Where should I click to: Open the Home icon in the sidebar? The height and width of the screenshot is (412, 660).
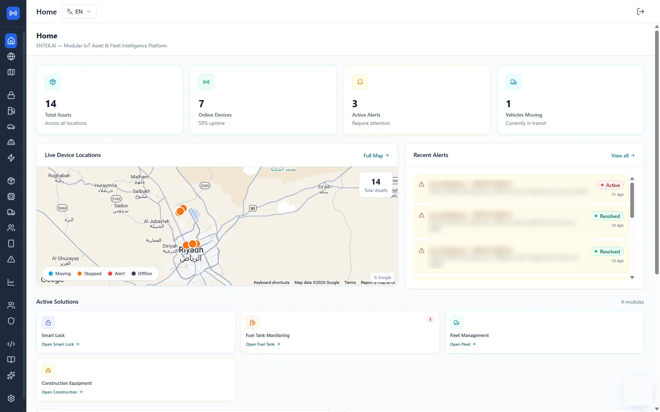coord(11,41)
